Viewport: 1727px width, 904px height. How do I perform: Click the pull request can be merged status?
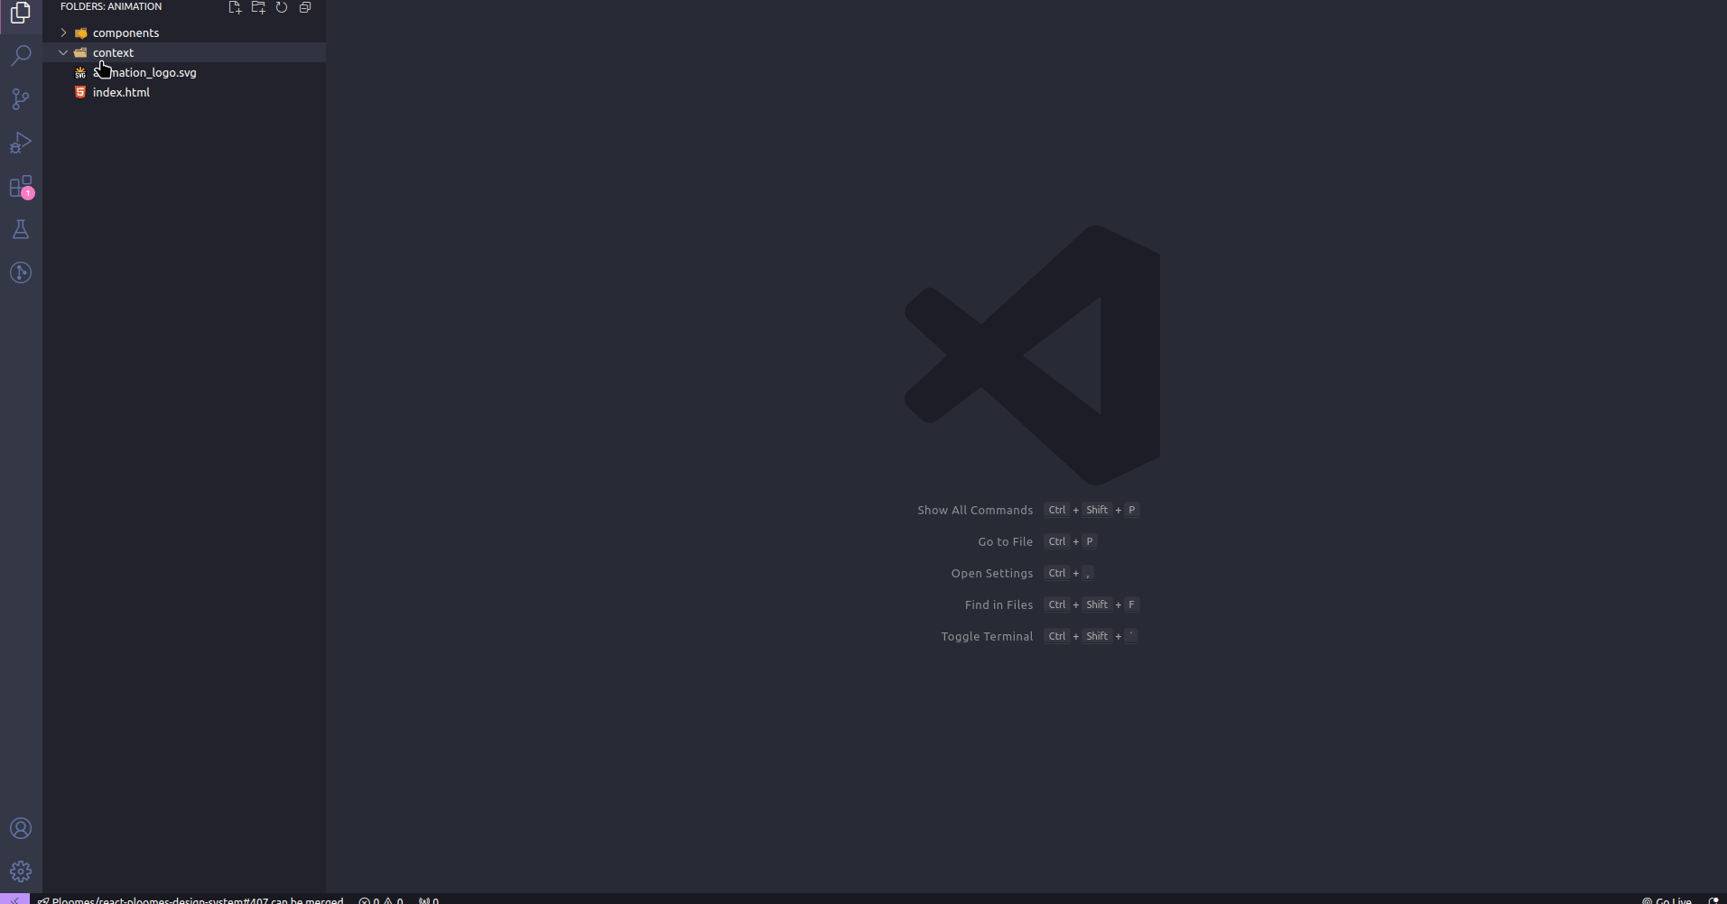click(191, 899)
